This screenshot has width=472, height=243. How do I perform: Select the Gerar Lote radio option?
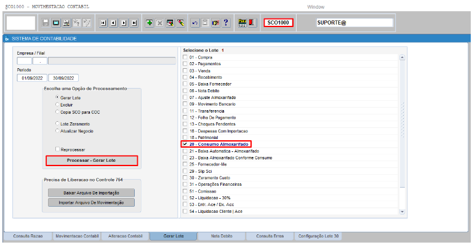pos(57,98)
